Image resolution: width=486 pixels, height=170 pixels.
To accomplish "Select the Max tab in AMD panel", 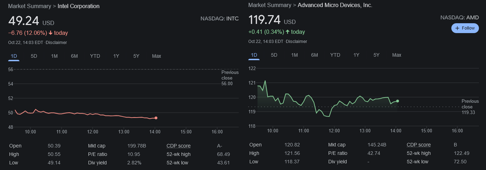I will (397, 55).
